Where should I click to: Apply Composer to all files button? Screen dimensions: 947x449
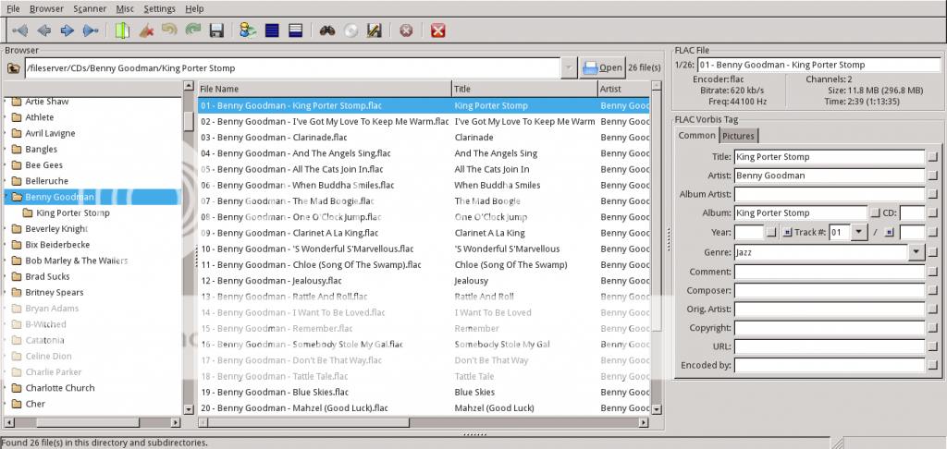click(x=934, y=290)
